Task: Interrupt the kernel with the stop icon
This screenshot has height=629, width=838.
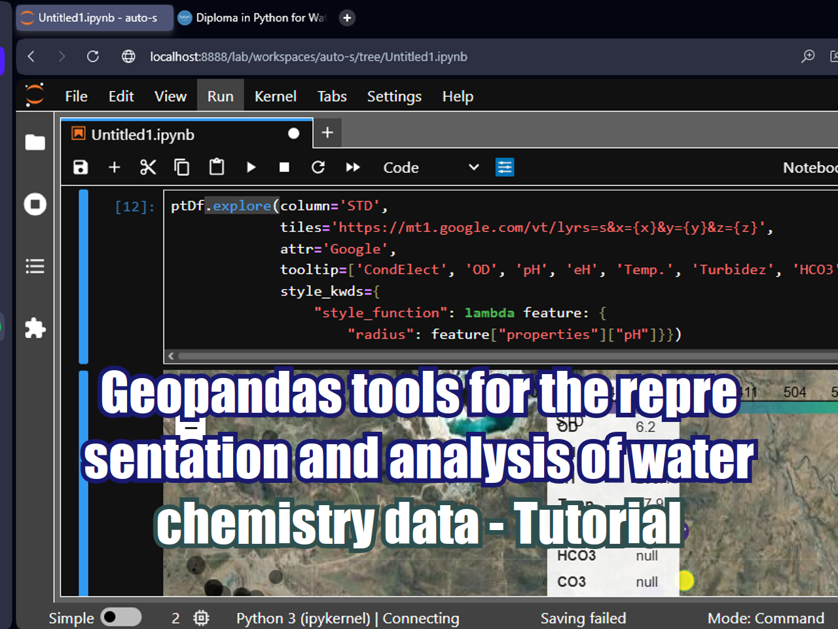Action: (284, 168)
